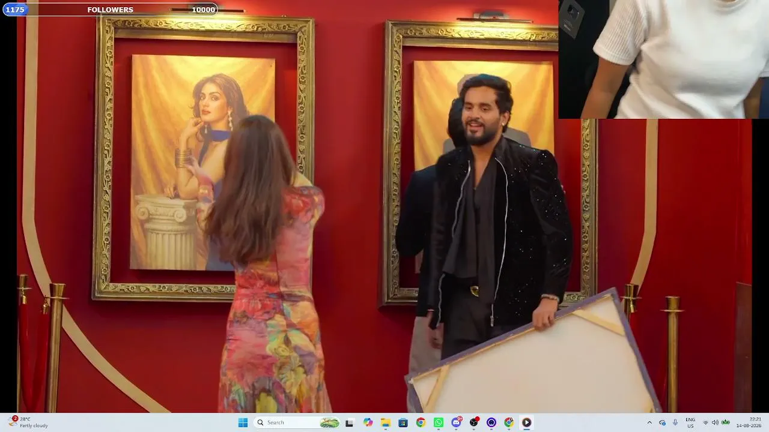Open the Partly cloudy weather widget

[x=28, y=422]
